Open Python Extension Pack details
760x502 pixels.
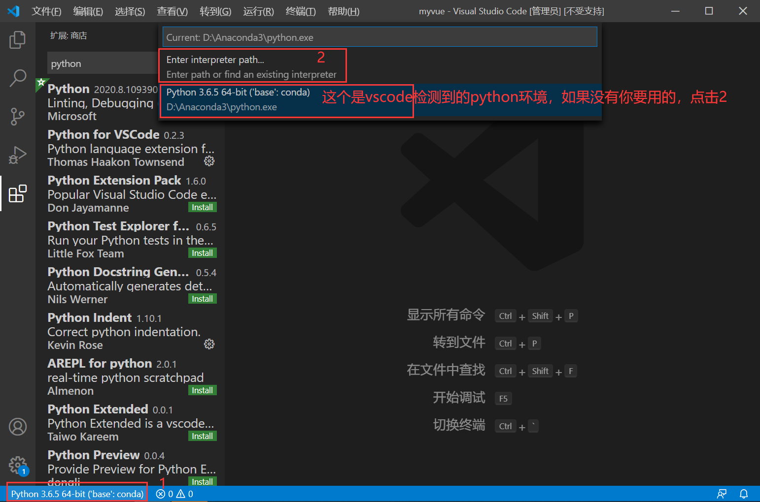(130, 194)
